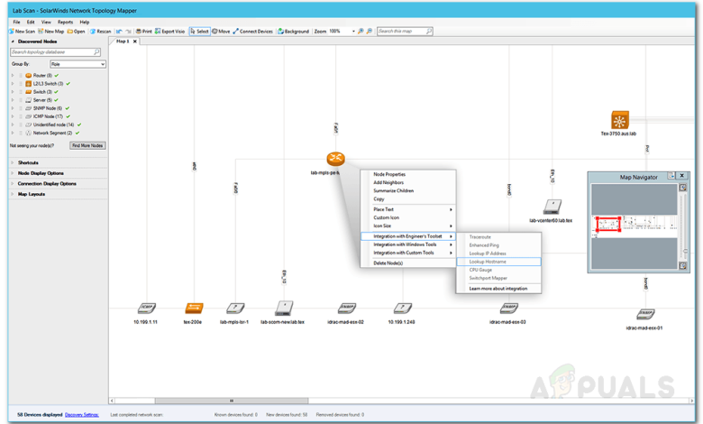Start a New Scan from toolbar
The height and width of the screenshot is (424, 703).
(22, 32)
